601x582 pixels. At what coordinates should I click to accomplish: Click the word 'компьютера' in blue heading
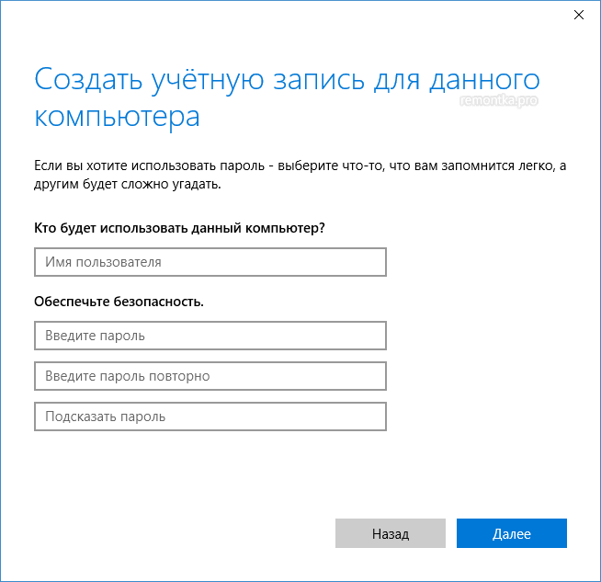click(x=117, y=118)
